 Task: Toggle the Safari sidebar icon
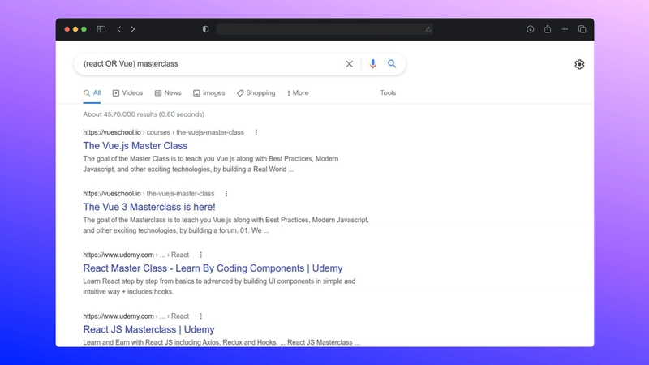(x=101, y=29)
